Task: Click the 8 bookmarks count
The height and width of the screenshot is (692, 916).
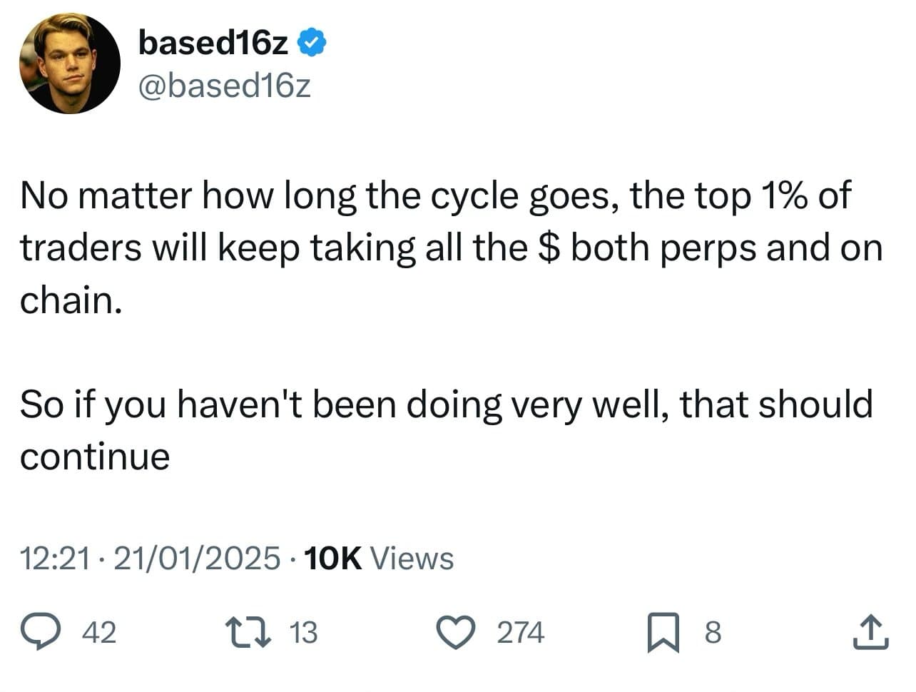Action: 713,633
